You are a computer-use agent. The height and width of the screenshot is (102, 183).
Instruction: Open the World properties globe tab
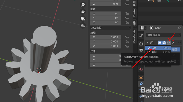coord(141,69)
